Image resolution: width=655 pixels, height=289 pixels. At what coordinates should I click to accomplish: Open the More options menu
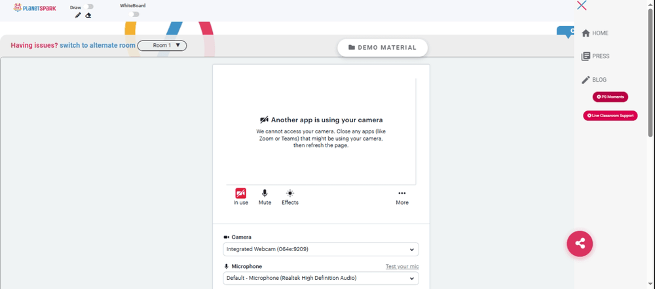402,197
